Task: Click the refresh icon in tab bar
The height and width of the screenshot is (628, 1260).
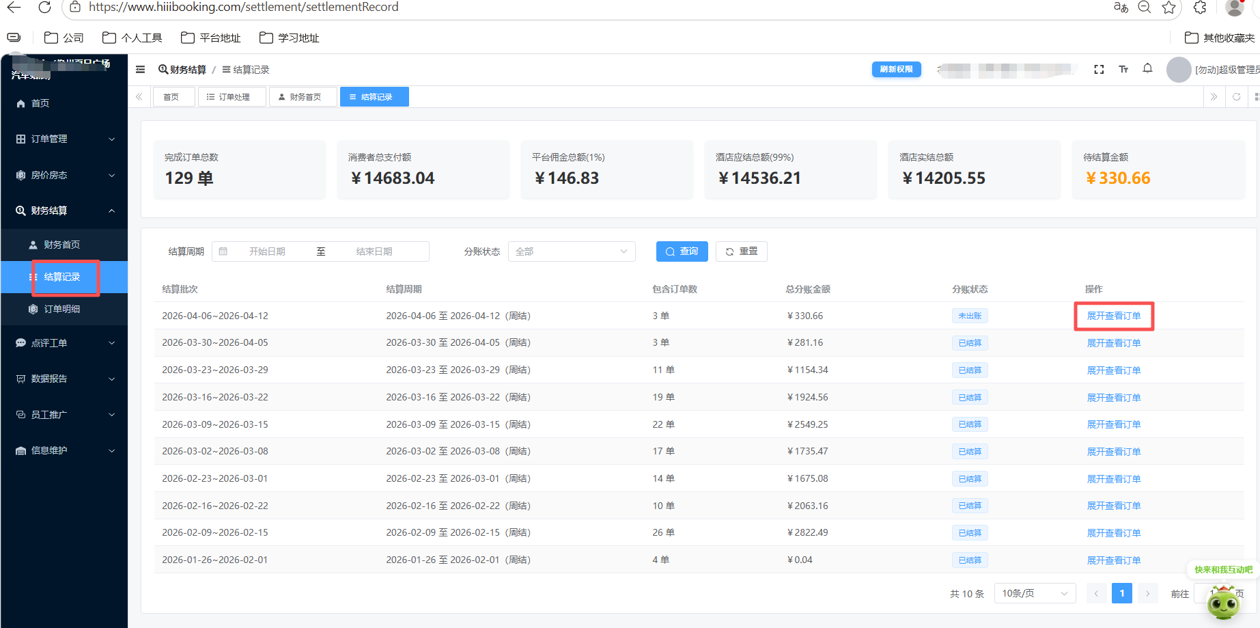Action: point(1236,97)
